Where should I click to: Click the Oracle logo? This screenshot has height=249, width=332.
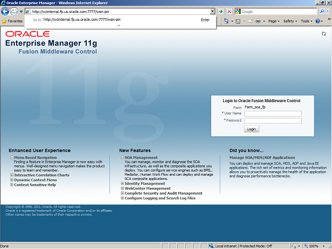[x=28, y=34]
